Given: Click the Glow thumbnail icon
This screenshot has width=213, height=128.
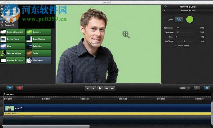Looking at the screenshot, I should [3, 46].
